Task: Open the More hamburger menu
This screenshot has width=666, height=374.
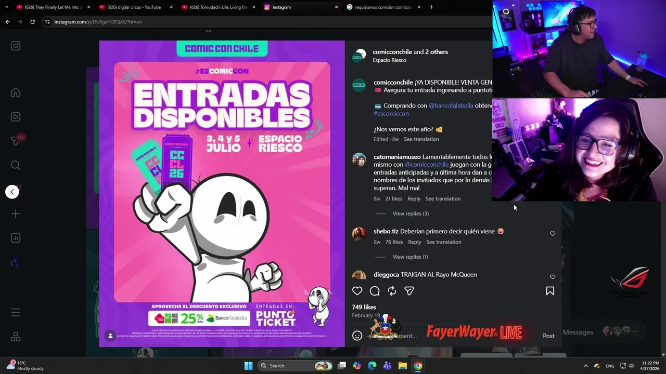Action: tap(16, 313)
